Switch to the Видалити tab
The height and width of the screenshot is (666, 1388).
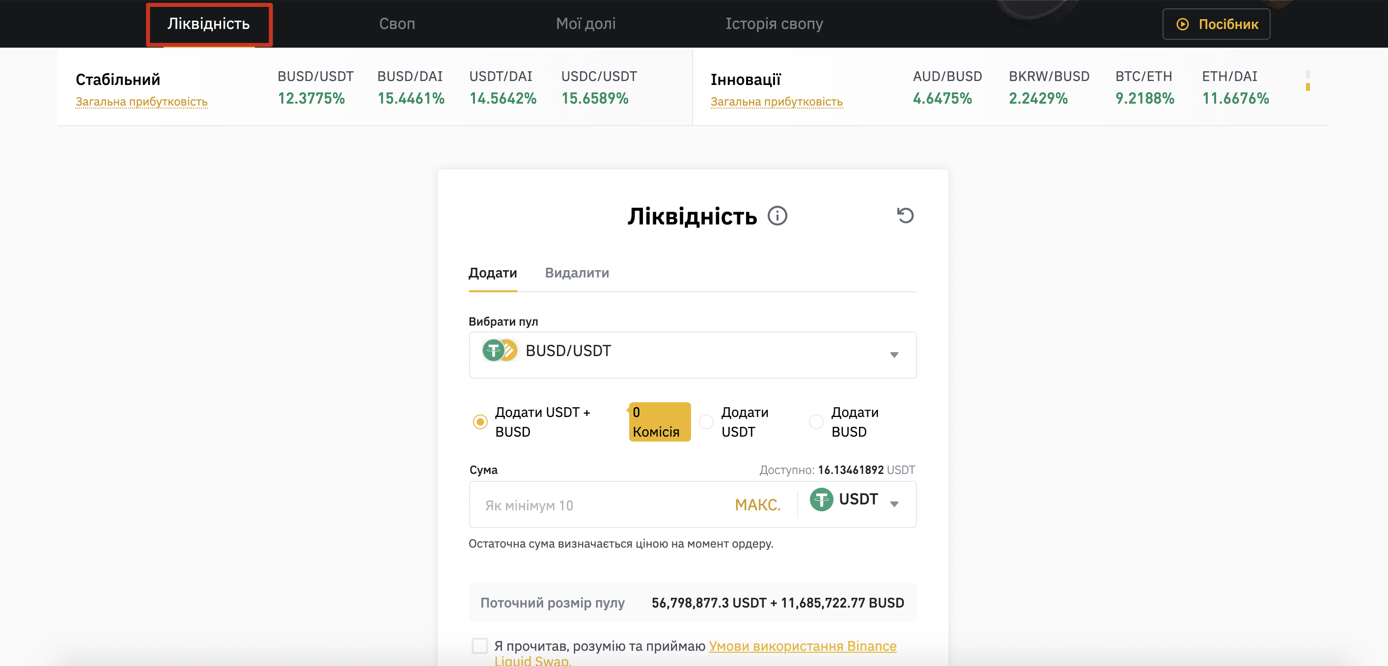point(577,273)
